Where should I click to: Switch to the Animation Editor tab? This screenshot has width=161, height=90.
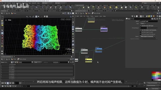click(13, 11)
